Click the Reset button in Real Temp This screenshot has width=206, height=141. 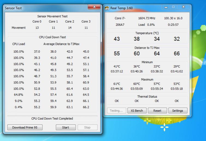[157, 111]
